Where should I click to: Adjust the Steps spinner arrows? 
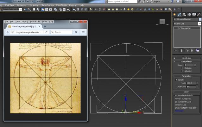(195, 65)
